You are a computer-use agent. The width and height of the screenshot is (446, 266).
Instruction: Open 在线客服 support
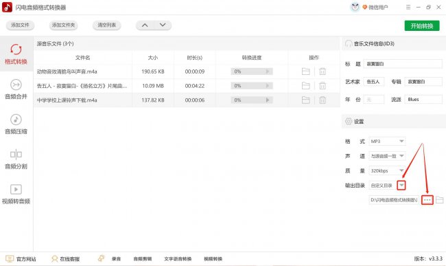(x=65, y=259)
